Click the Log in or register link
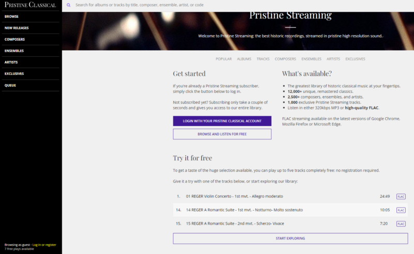Screen dimensions: 414x254 44,245
